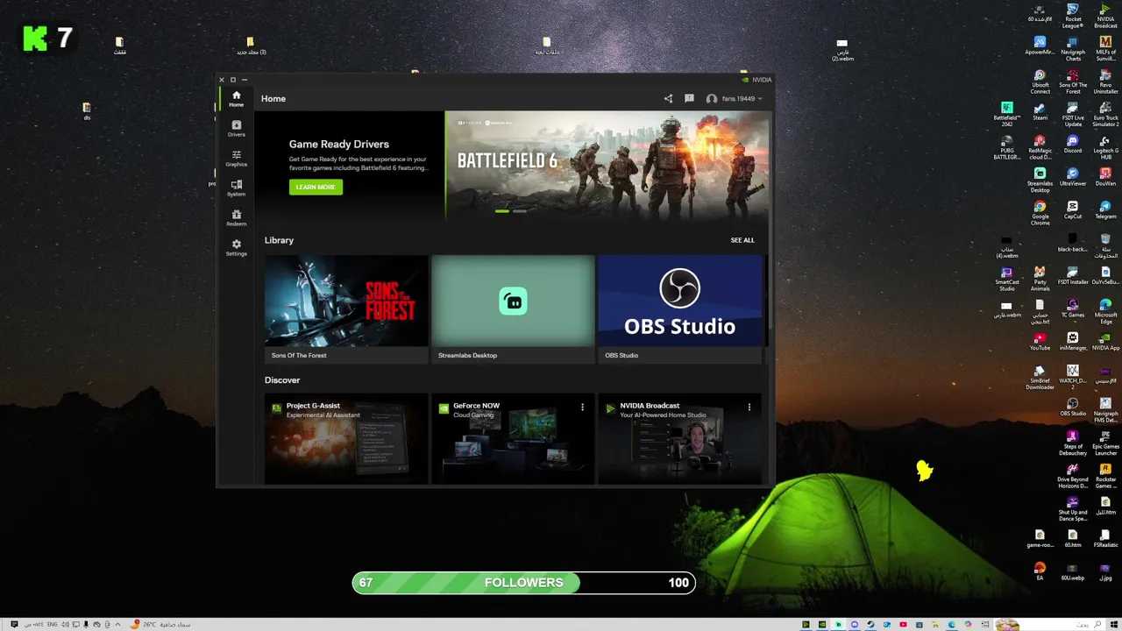Viewport: 1122px width, 631px height.
Task: Click the 26°C weather taskbar widget
Action: click(x=160, y=625)
